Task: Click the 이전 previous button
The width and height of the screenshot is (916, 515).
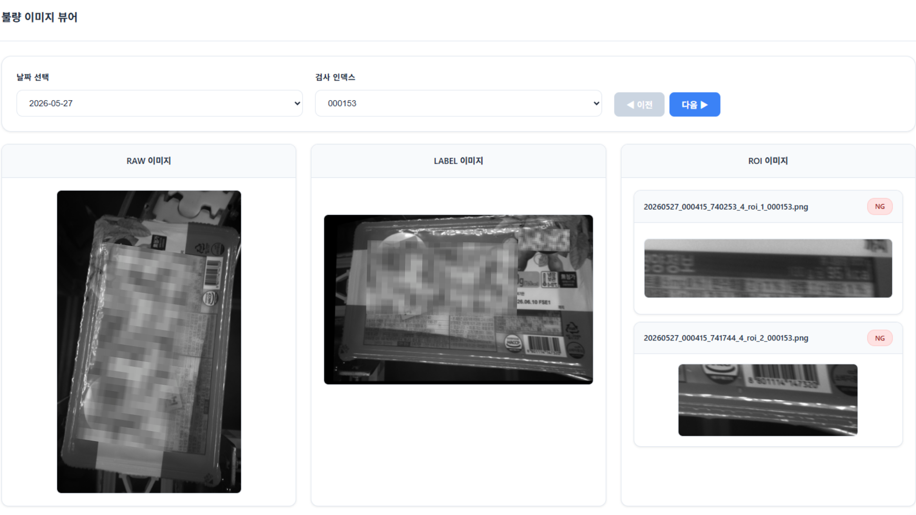Action: pos(639,104)
